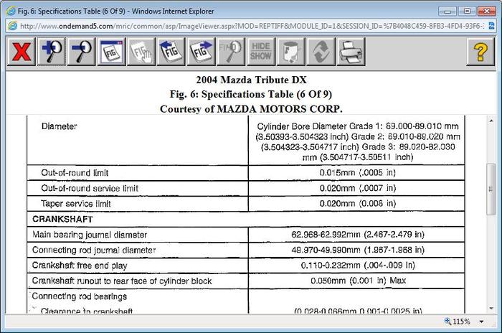This screenshot has height=333, width=502.
Task: Open help with the yellow question mark
Action: tap(480, 52)
